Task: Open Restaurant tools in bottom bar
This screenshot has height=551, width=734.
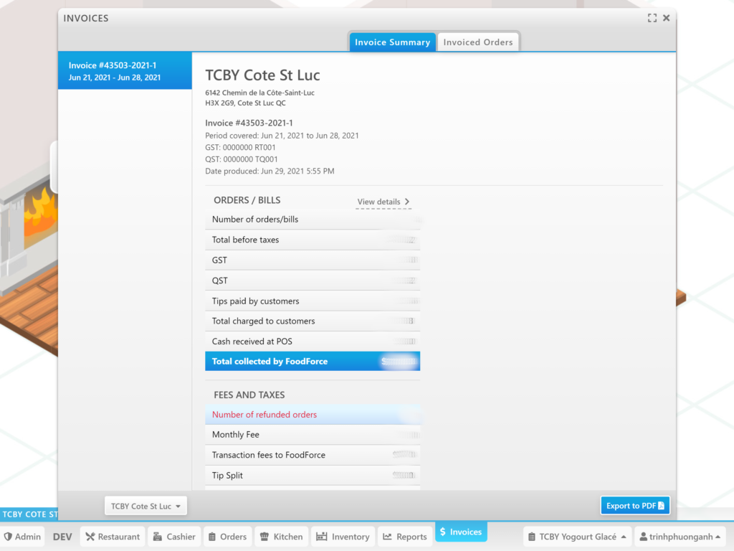Action: click(112, 536)
